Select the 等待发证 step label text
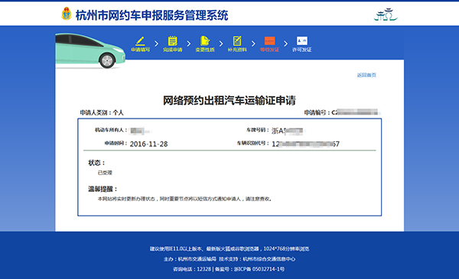Screen dimensions: 459x279 tap(269, 50)
